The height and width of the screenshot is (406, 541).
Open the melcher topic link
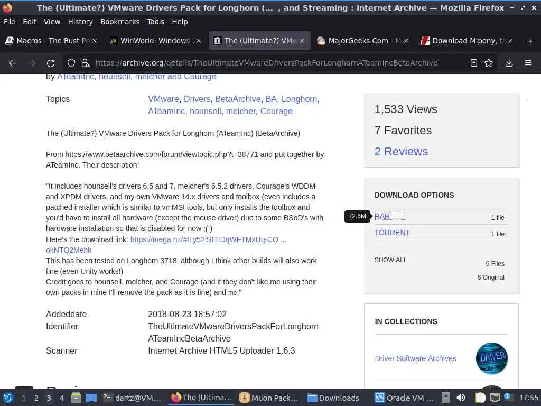[x=240, y=111]
